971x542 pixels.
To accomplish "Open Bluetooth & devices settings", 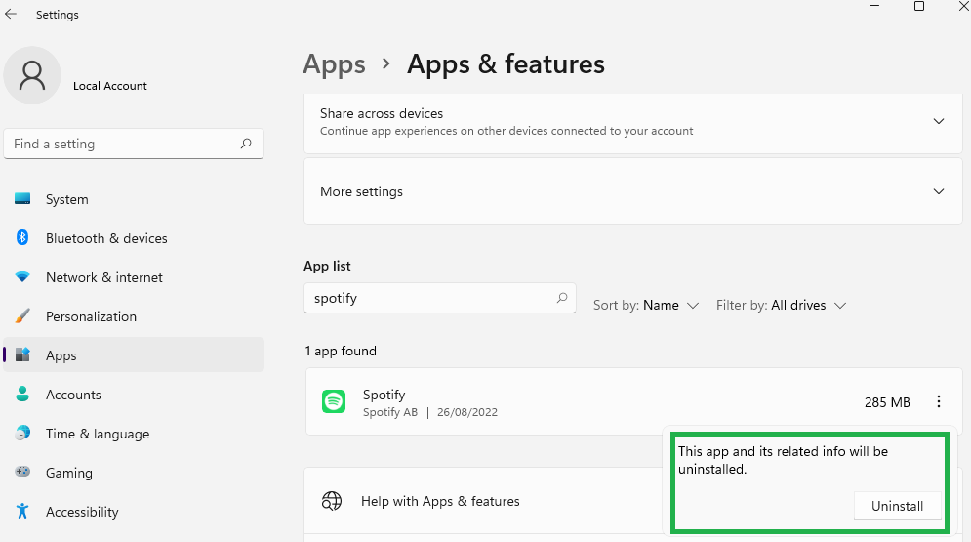I will pyautogui.click(x=134, y=238).
